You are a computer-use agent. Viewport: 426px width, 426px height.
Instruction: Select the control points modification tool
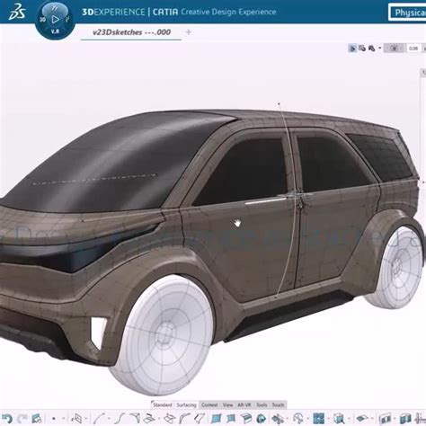(x=278, y=419)
